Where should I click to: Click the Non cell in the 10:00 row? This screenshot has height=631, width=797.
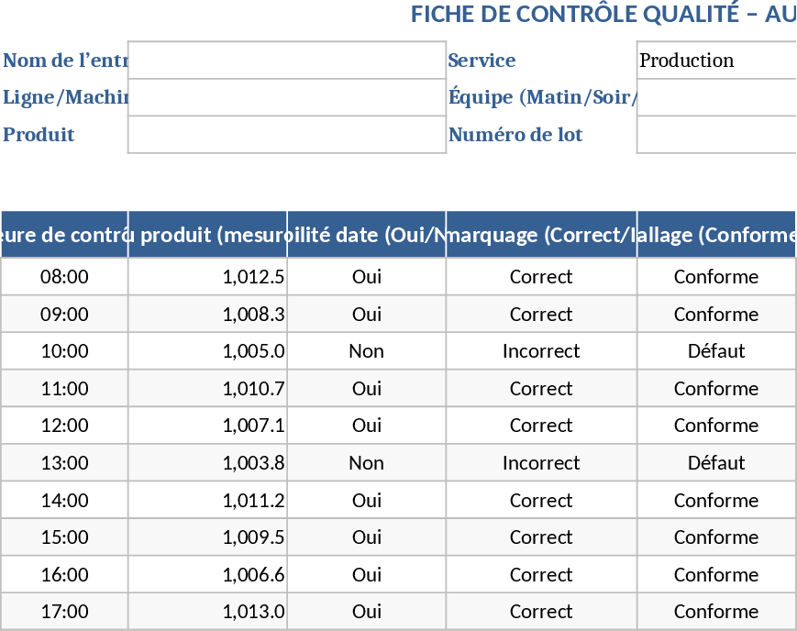pyautogui.click(x=366, y=350)
